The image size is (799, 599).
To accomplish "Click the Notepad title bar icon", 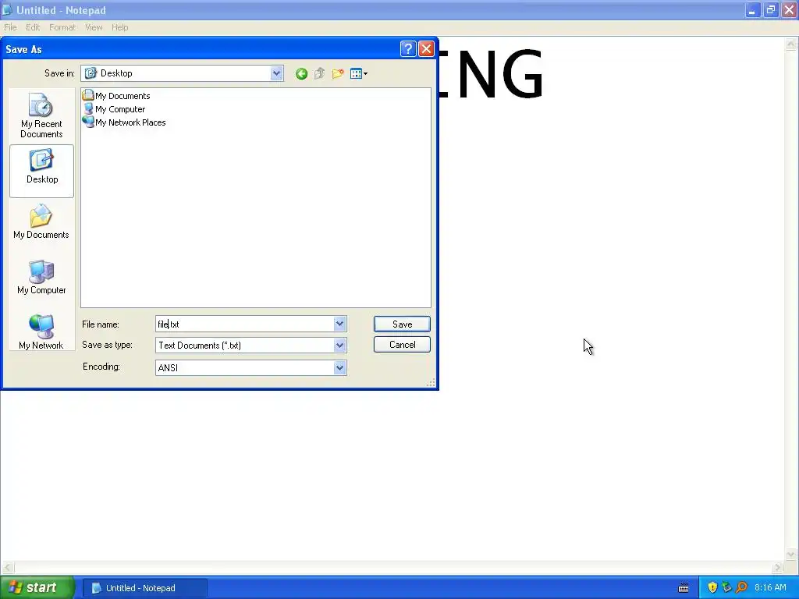I will pyautogui.click(x=7, y=9).
